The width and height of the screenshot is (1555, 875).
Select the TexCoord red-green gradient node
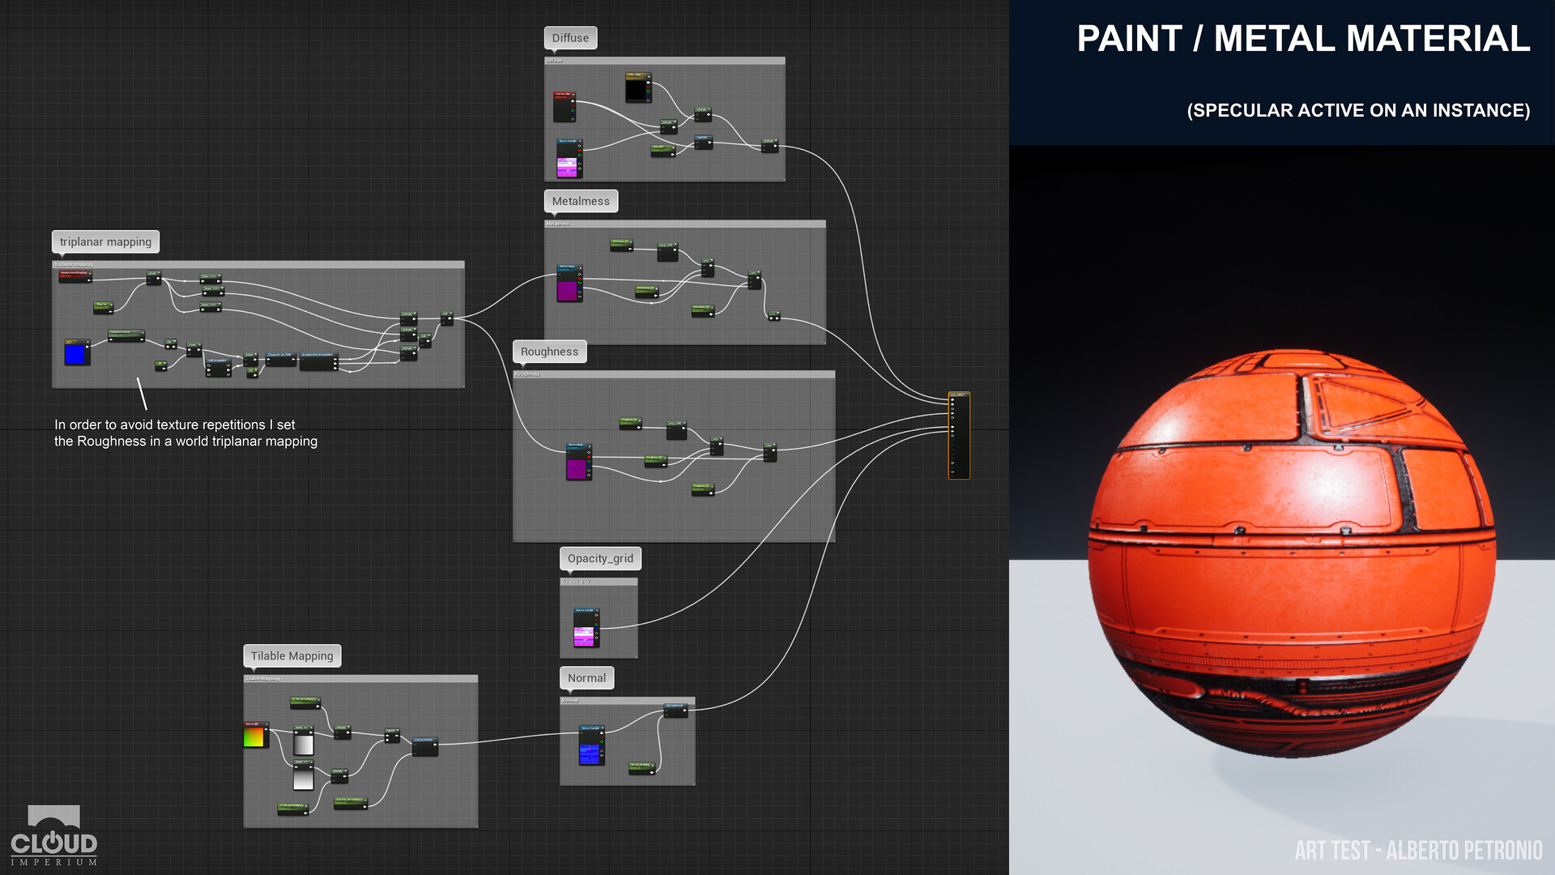(254, 736)
